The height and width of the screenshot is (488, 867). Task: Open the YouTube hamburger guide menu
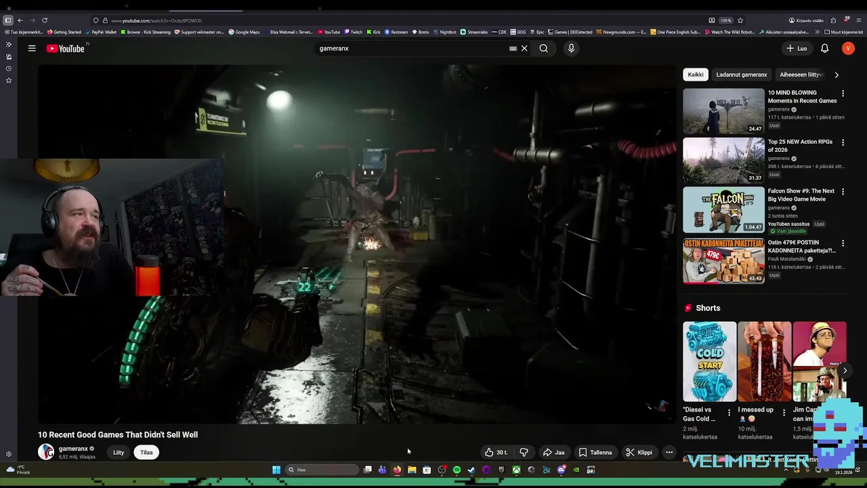coord(32,48)
